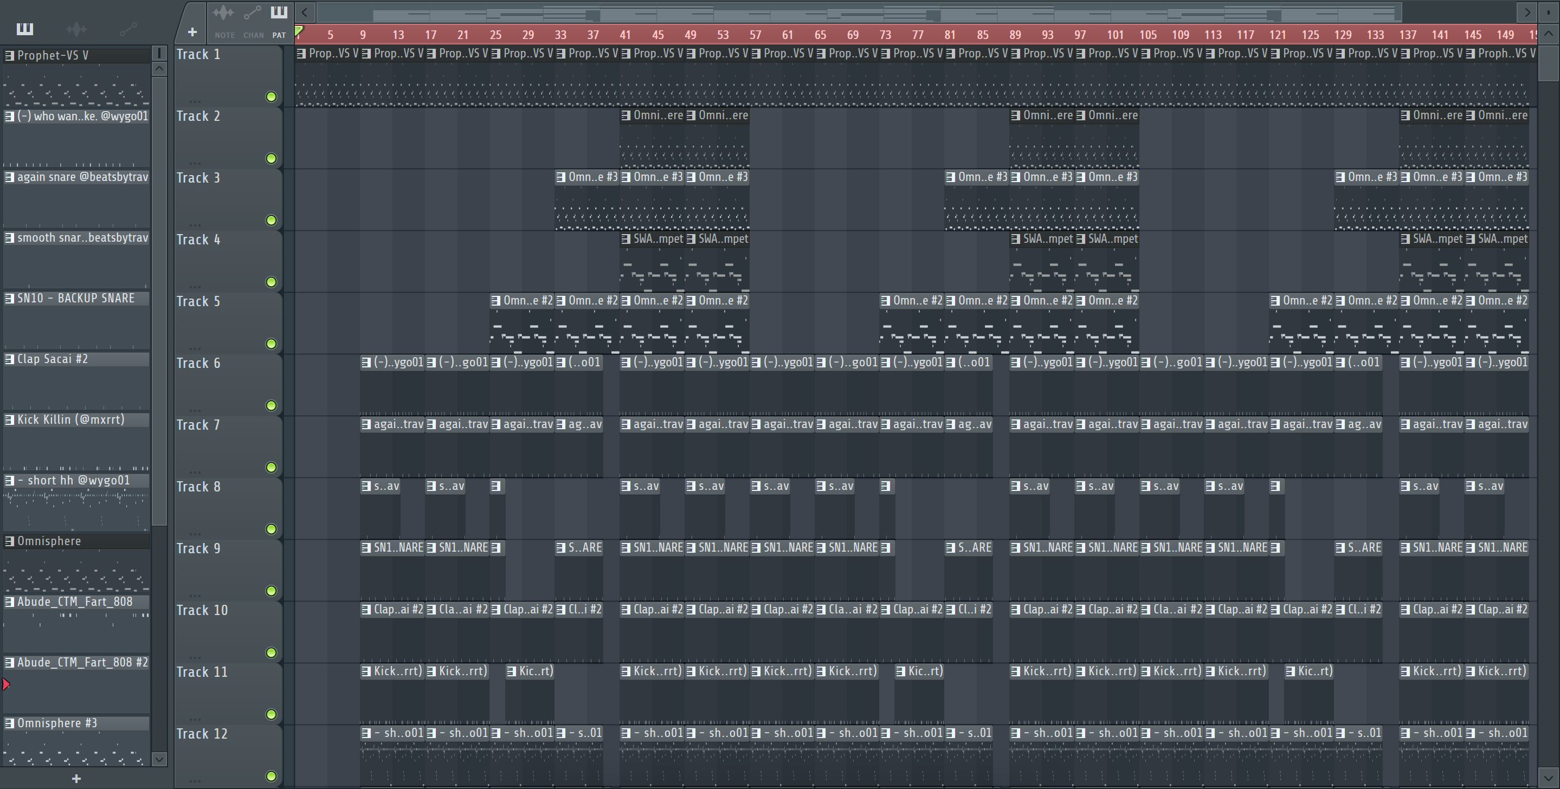Show audio clips in picker panel

tap(76, 29)
